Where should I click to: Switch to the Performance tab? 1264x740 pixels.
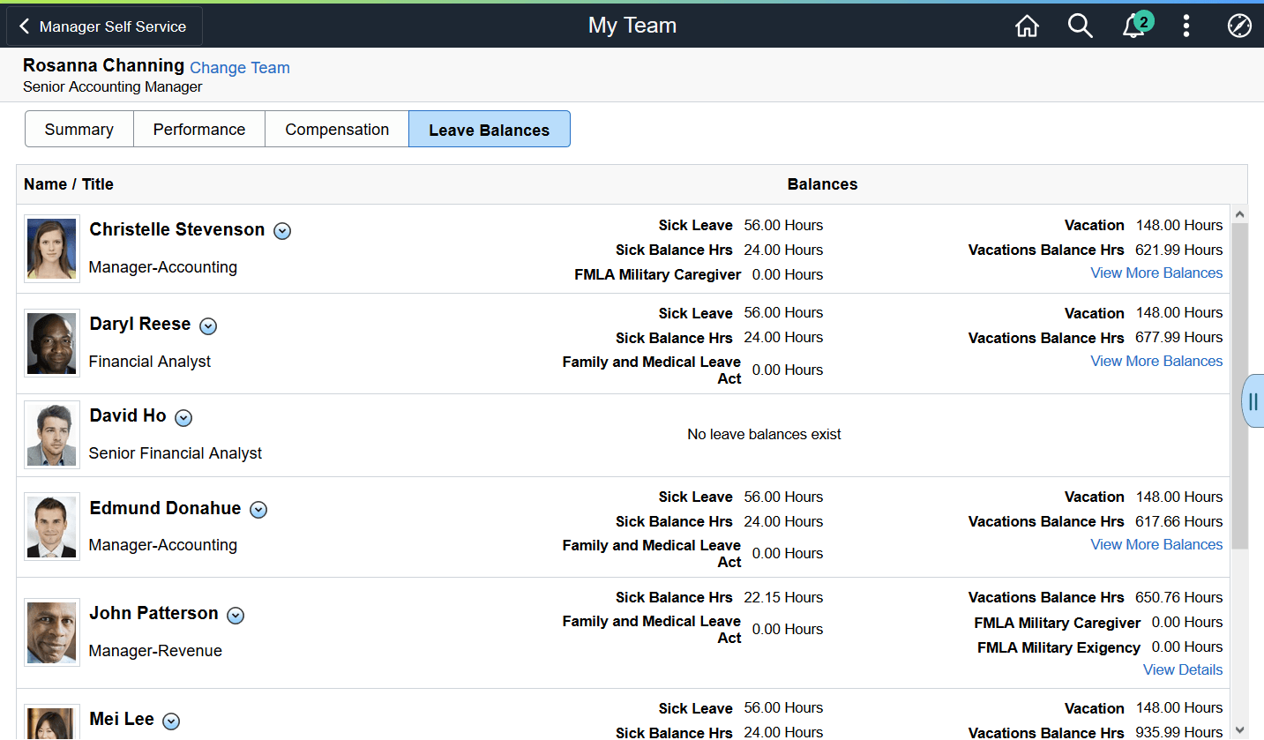(x=199, y=130)
